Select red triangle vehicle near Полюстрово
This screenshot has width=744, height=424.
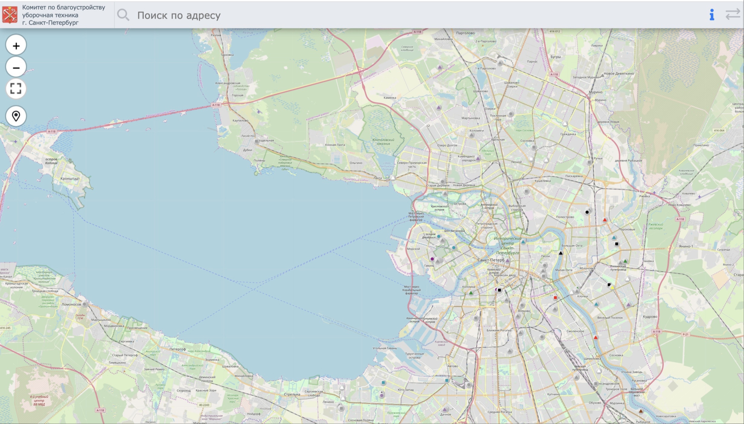[x=605, y=220]
